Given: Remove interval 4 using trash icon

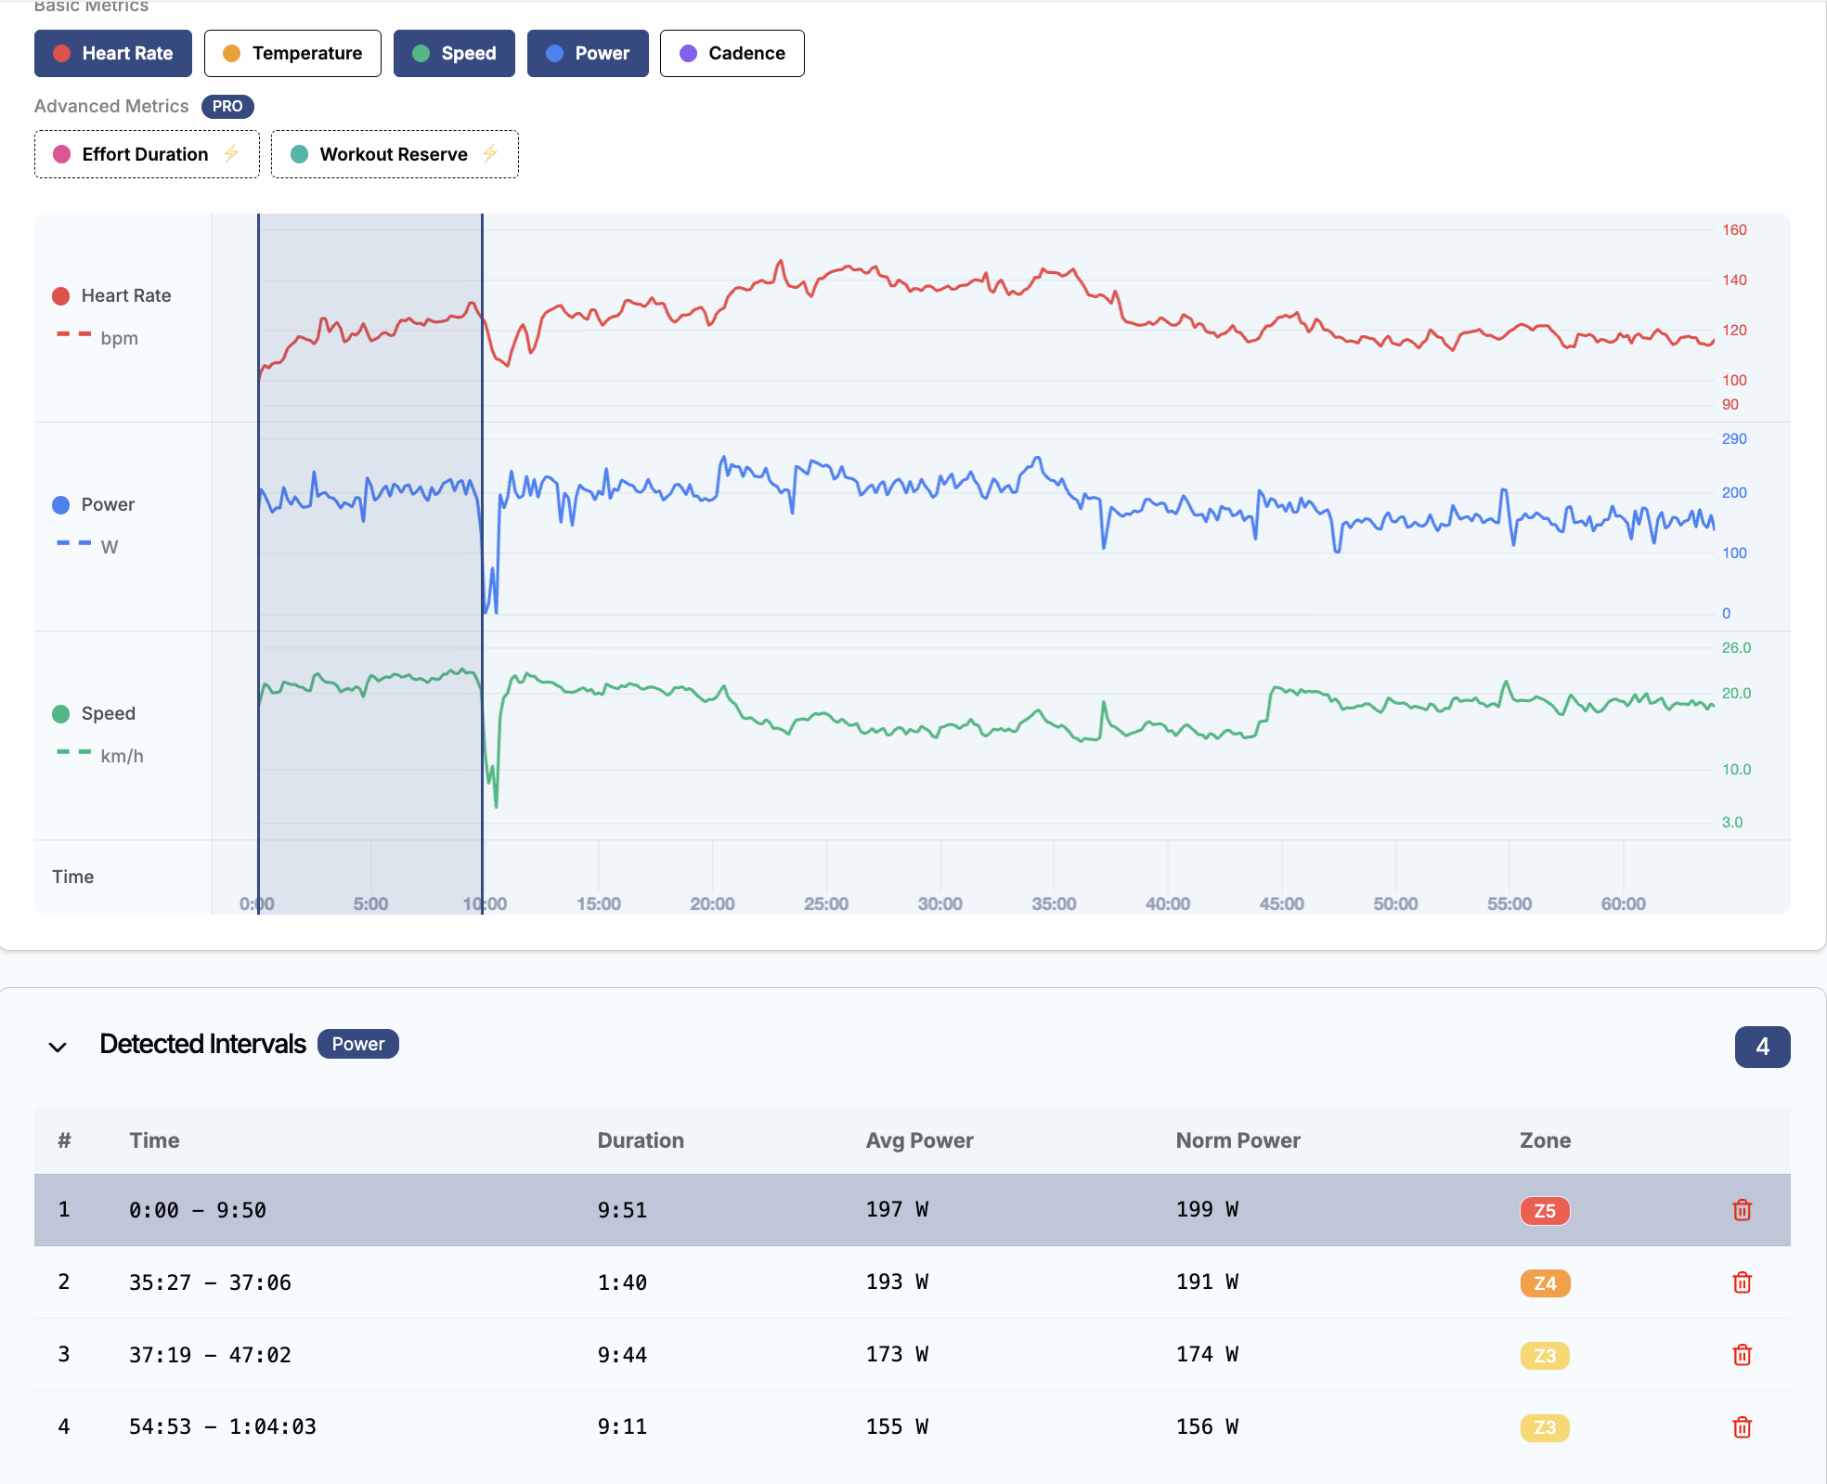Looking at the screenshot, I should tap(1742, 1427).
